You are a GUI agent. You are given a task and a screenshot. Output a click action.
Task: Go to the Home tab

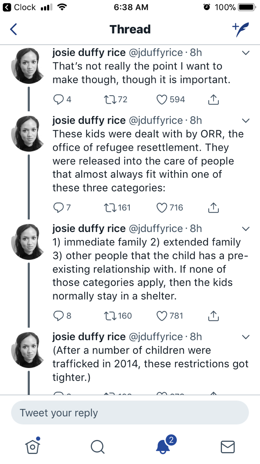(32, 447)
